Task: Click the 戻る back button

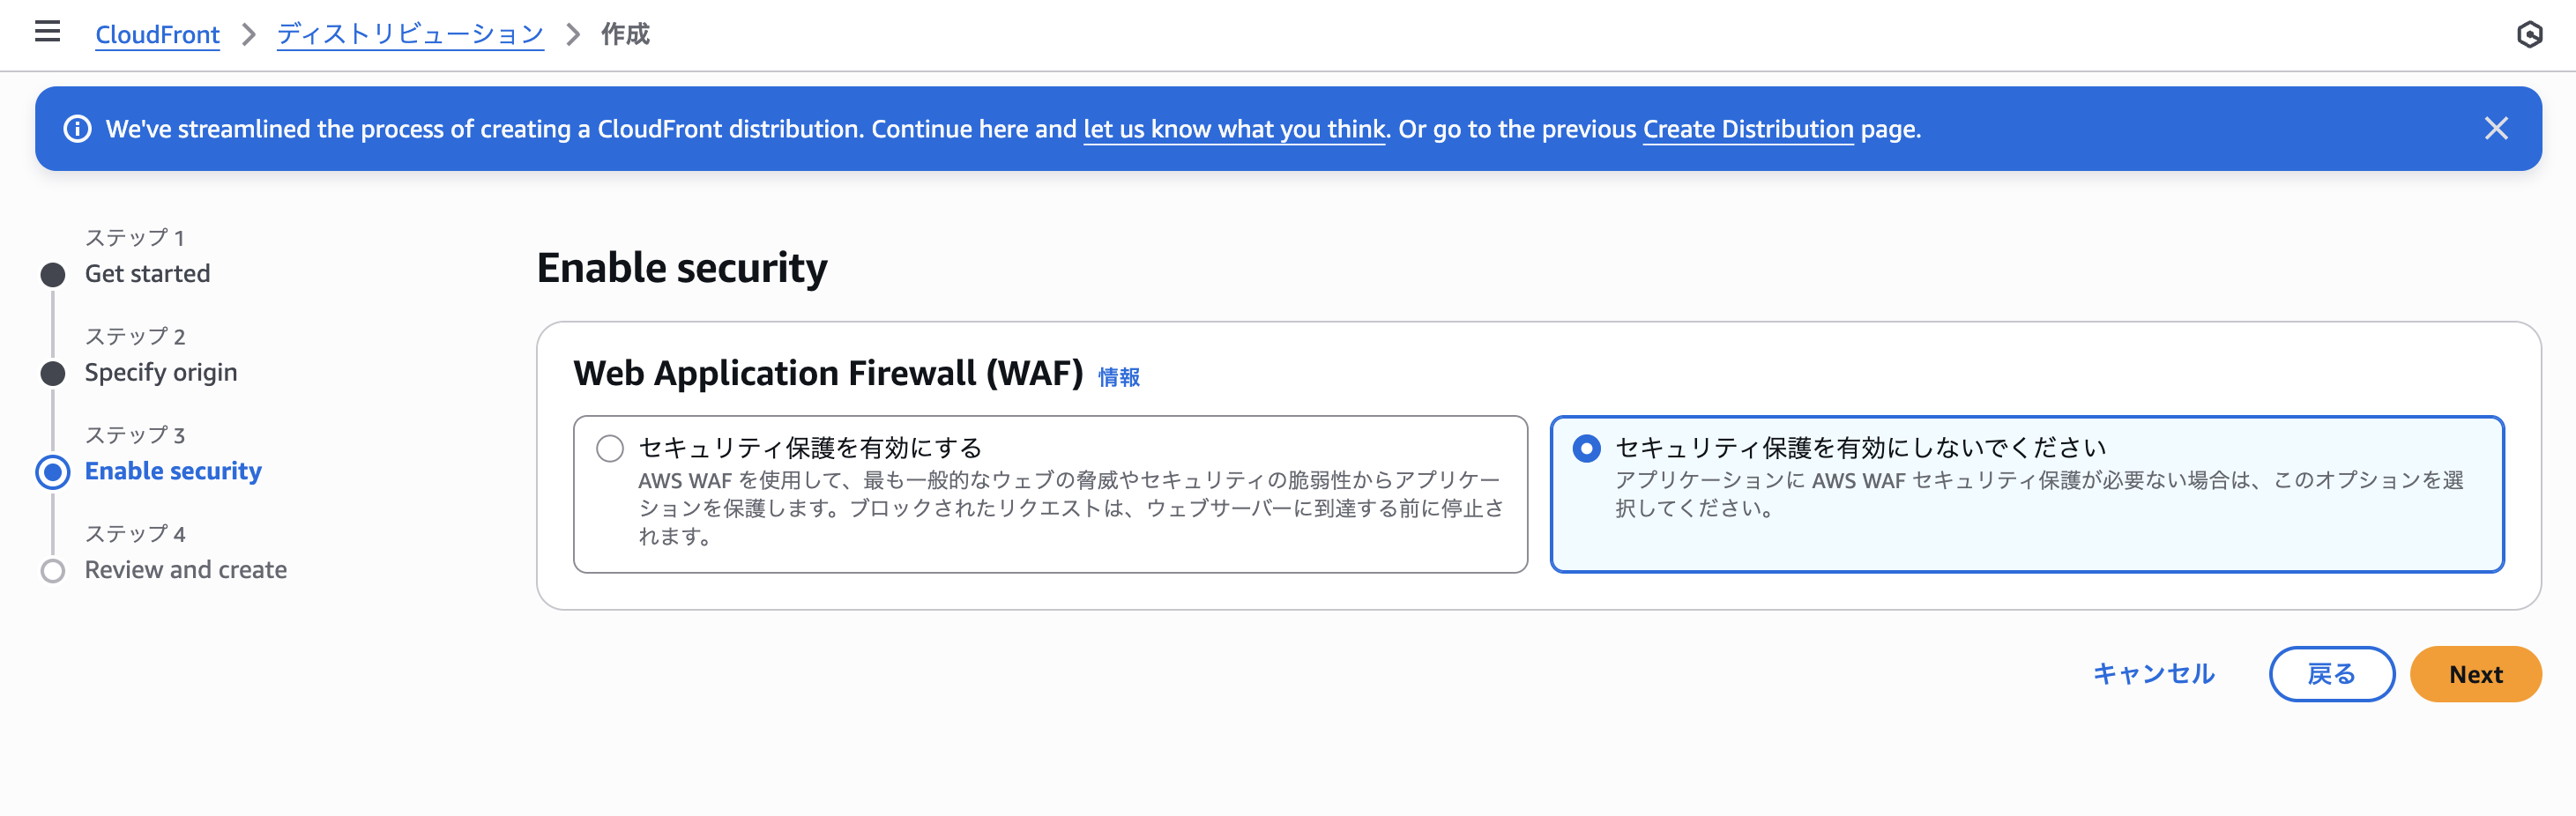Action: pyautogui.click(x=2331, y=674)
